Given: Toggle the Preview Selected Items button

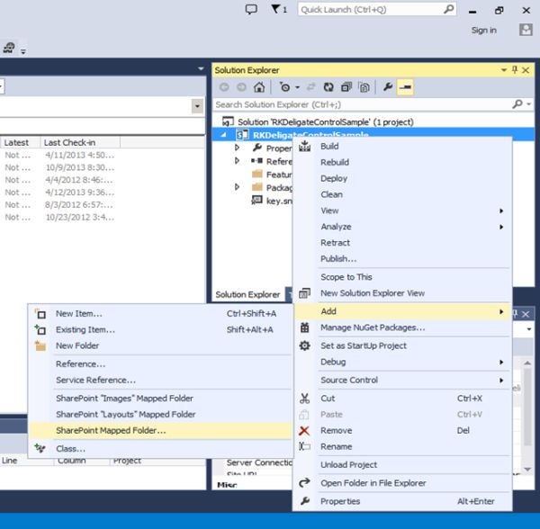Looking at the screenshot, I should coord(406,87).
